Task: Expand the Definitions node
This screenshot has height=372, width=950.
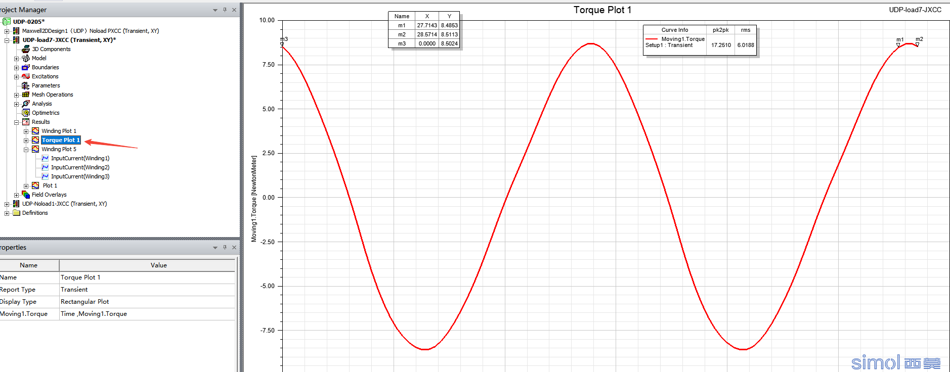Action: (7, 213)
